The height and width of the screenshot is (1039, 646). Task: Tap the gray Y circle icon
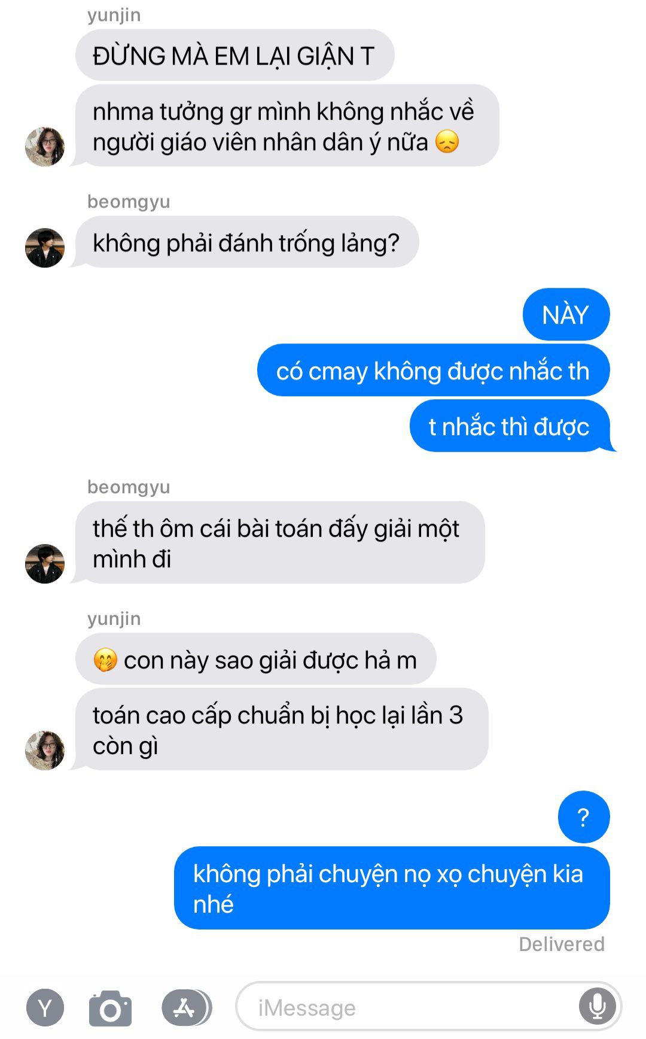point(45,1008)
